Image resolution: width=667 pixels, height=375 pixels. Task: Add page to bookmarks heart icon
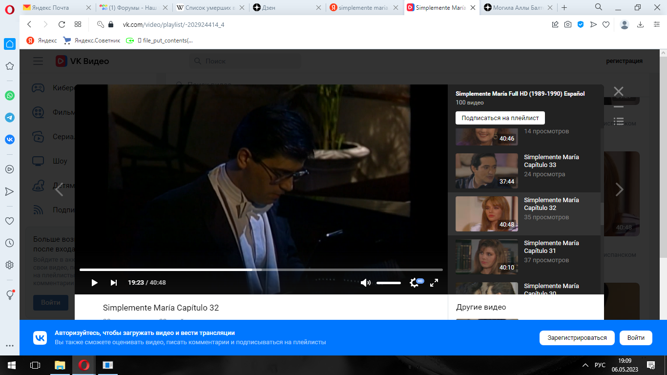tap(606, 24)
